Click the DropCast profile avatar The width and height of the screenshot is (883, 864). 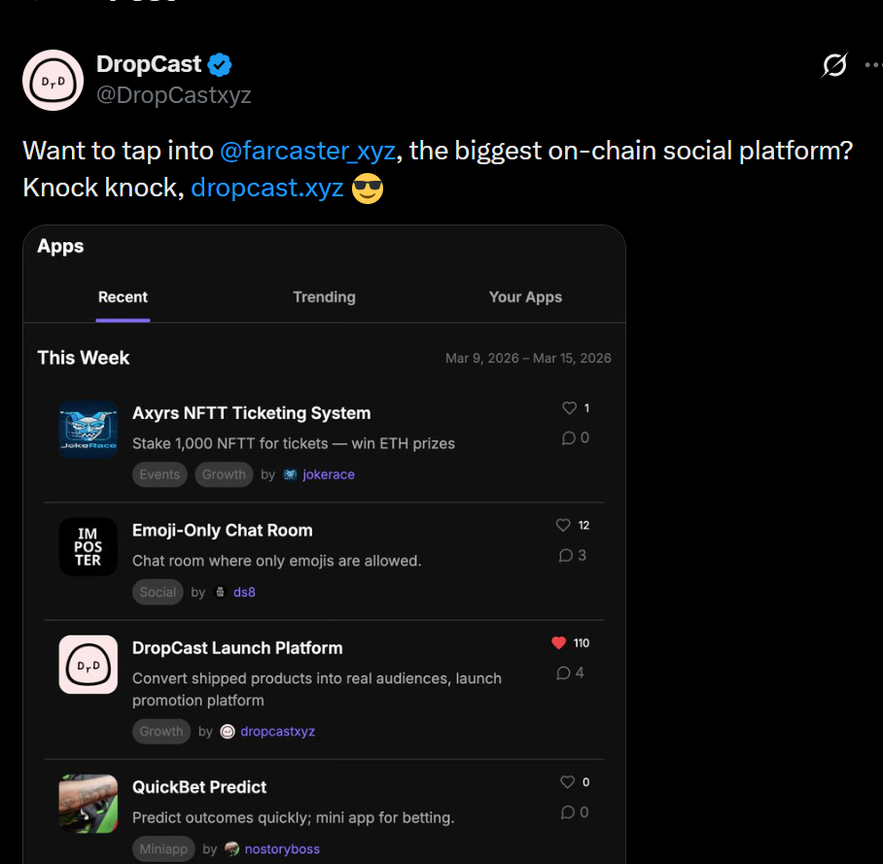click(x=53, y=80)
